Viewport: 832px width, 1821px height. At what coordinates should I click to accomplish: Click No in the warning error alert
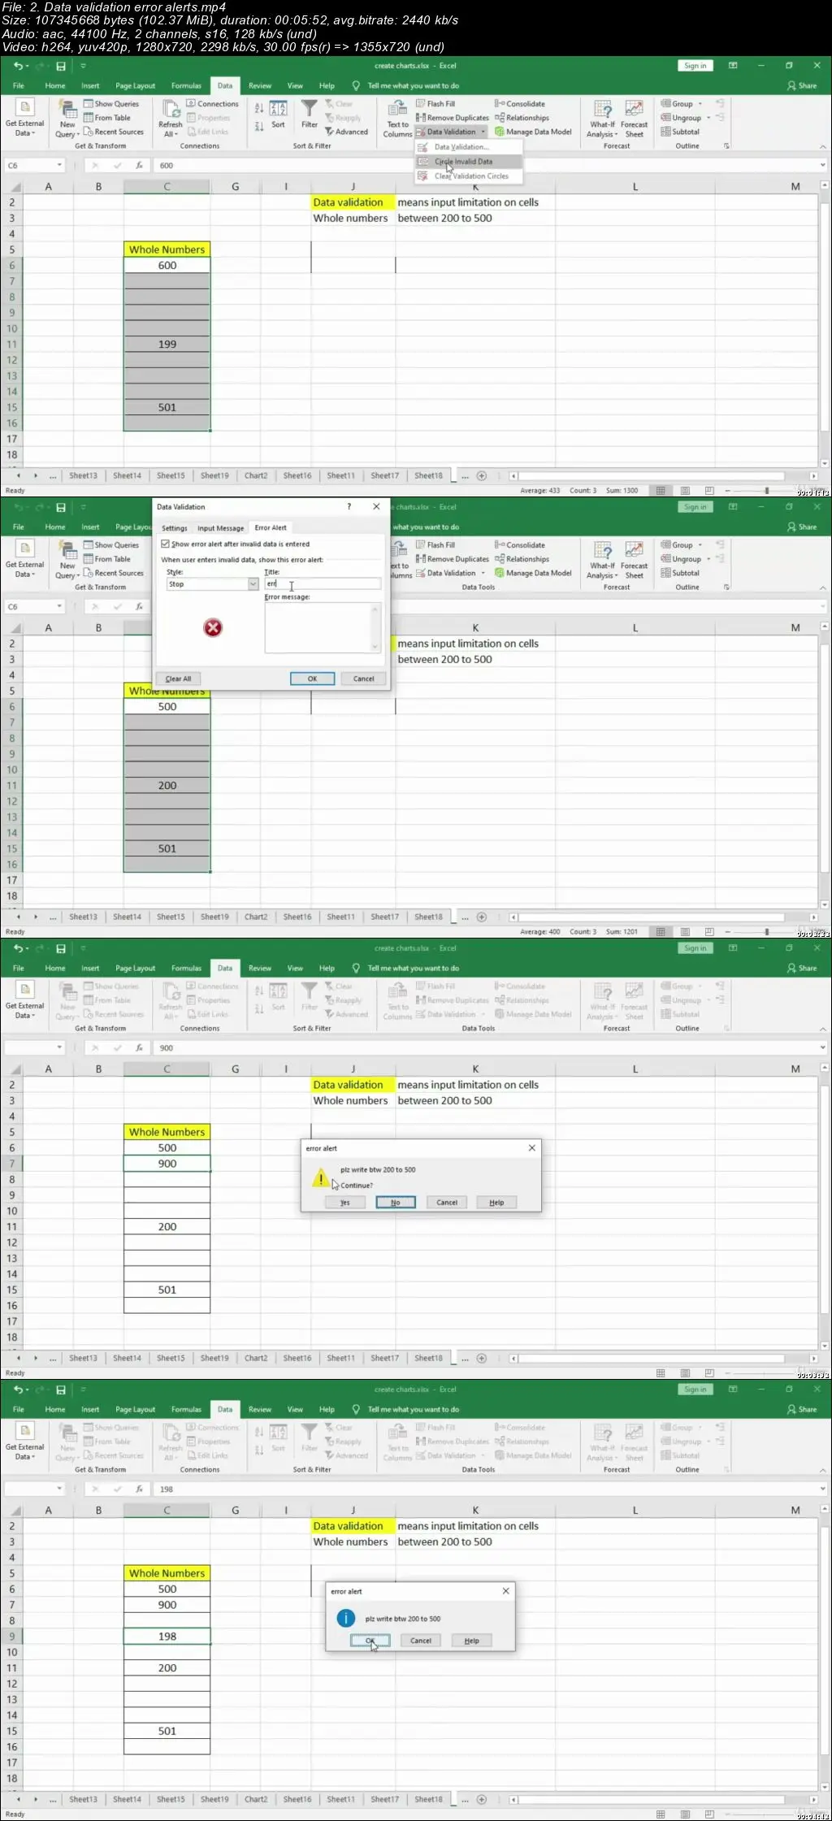pos(396,1203)
